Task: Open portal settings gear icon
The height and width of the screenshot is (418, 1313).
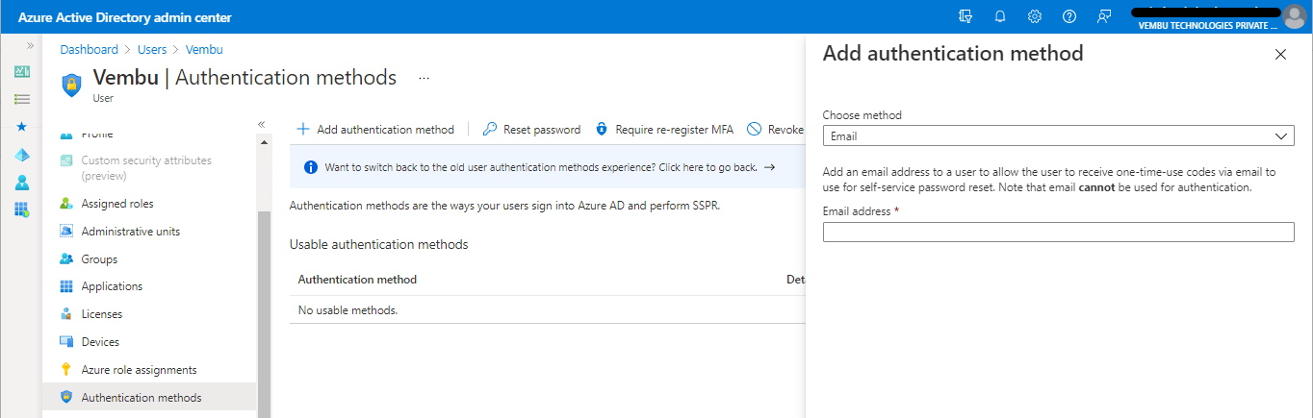Action: 1035,16
